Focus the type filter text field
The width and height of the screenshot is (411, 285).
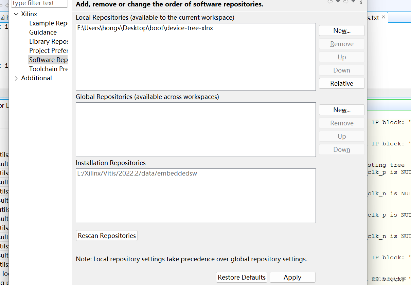point(39,3)
